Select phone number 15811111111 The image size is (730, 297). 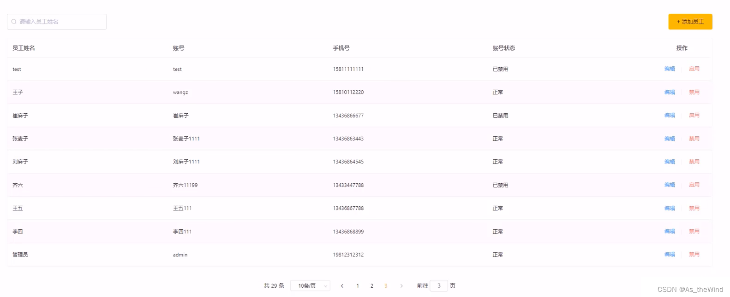click(x=348, y=69)
